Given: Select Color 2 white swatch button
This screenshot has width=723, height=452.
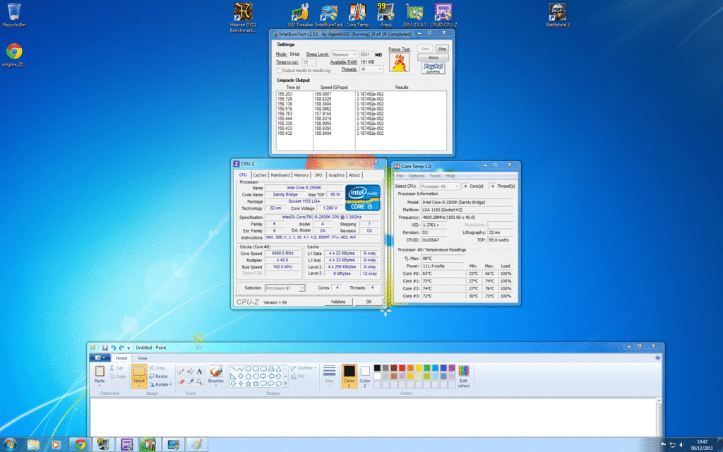Looking at the screenshot, I should (365, 376).
